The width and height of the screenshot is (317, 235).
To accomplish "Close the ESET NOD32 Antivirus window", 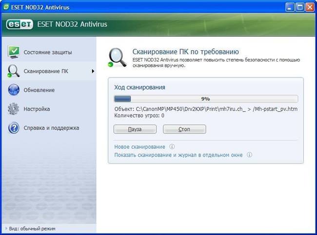I will click(310, 7).
